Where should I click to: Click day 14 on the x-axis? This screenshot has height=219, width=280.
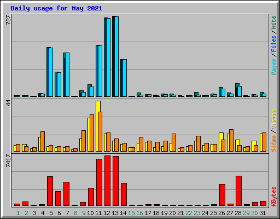(123, 213)
